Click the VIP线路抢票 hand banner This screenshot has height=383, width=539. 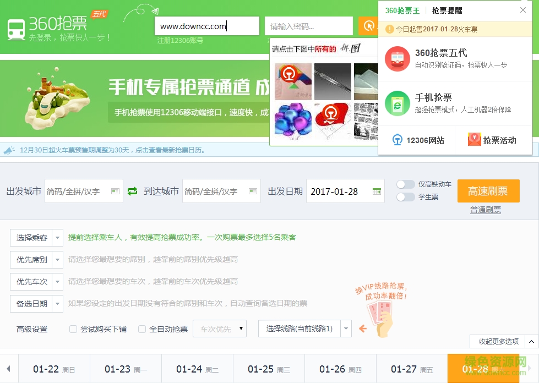tap(379, 314)
